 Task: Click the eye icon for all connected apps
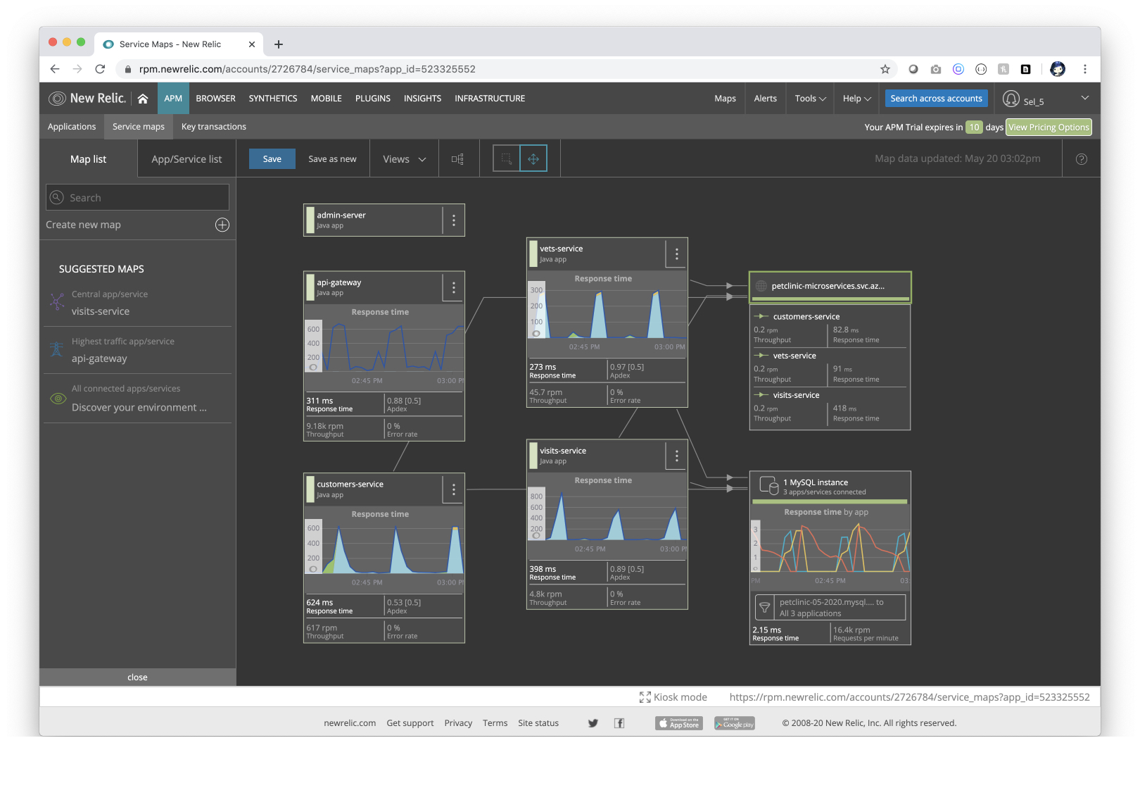(58, 399)
